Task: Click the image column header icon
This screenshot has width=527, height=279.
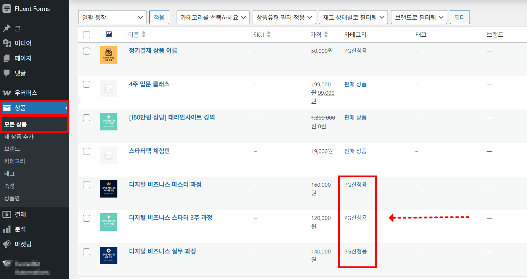Action: point(108,34)
